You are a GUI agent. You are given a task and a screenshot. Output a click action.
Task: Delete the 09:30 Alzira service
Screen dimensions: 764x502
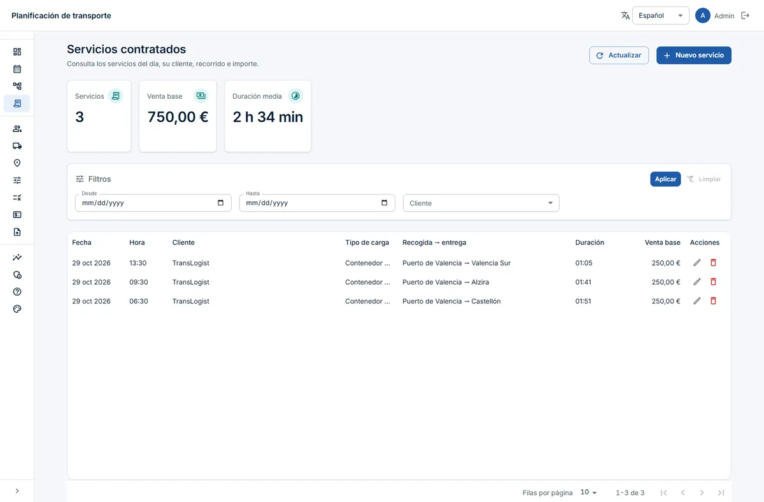tap(713, 282)
